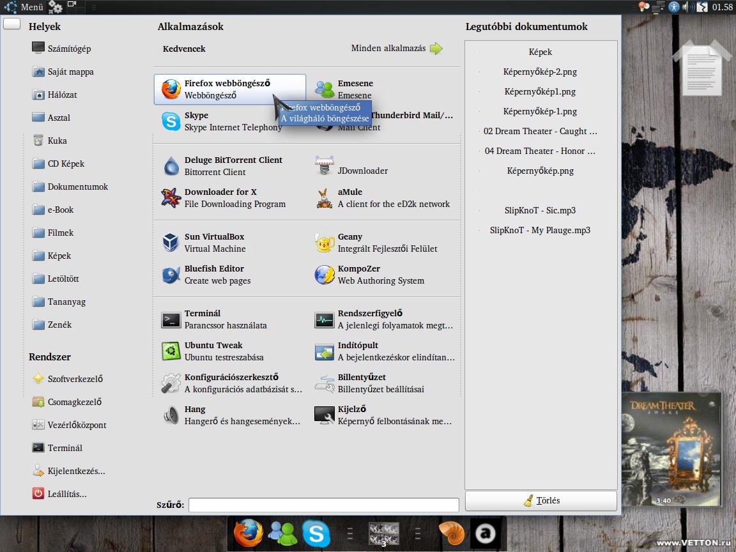Open Konfigurációszerkesztő

[x=229, y=383]
